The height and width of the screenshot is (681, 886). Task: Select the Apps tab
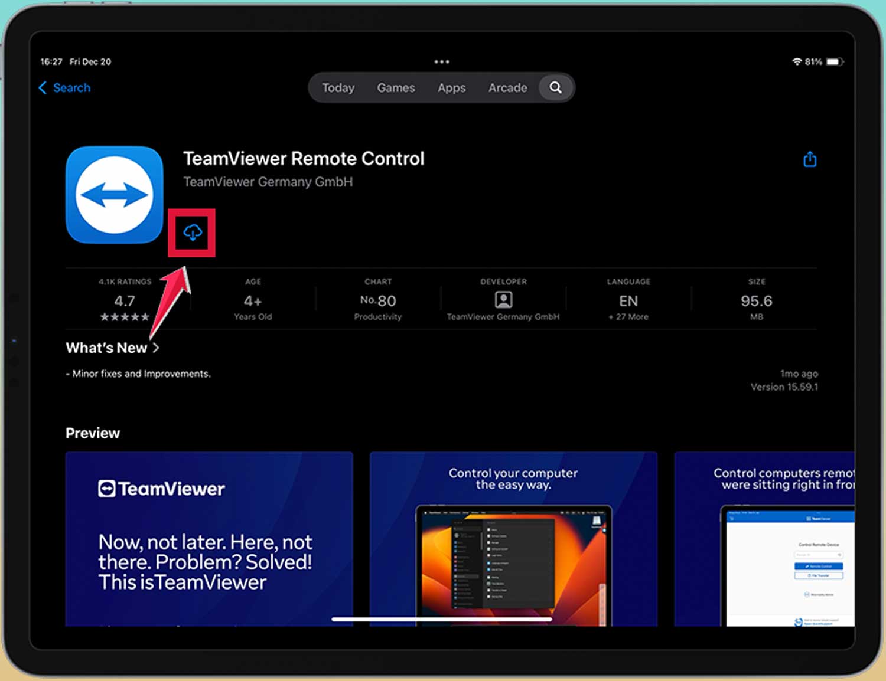point(451,87)
